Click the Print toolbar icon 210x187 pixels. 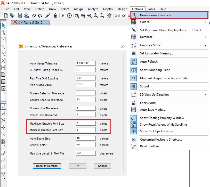tap(26, 15)
